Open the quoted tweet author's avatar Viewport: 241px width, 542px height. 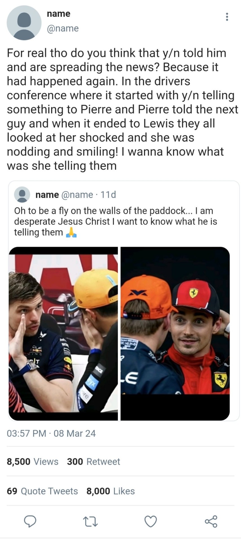coord(22,194)
